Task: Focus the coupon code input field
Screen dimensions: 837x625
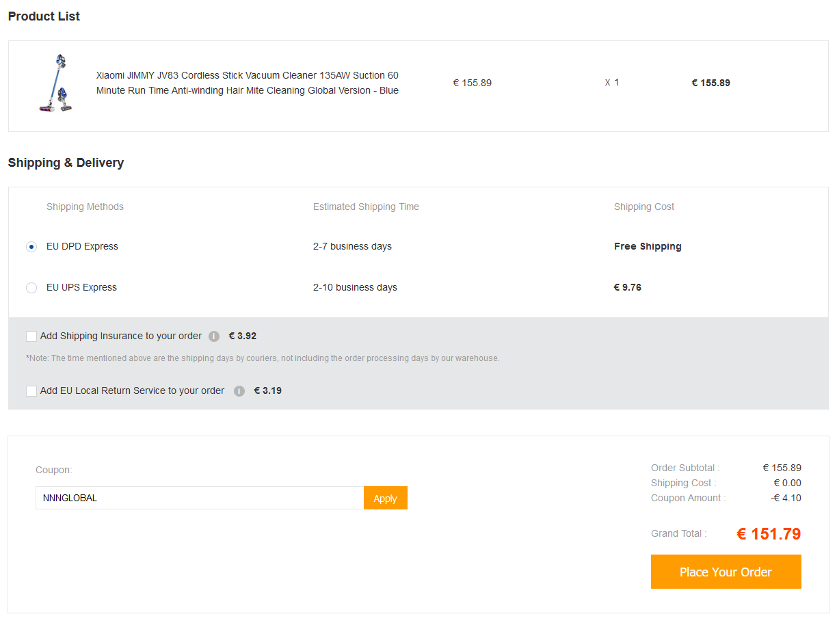Action: click(200, 498)
